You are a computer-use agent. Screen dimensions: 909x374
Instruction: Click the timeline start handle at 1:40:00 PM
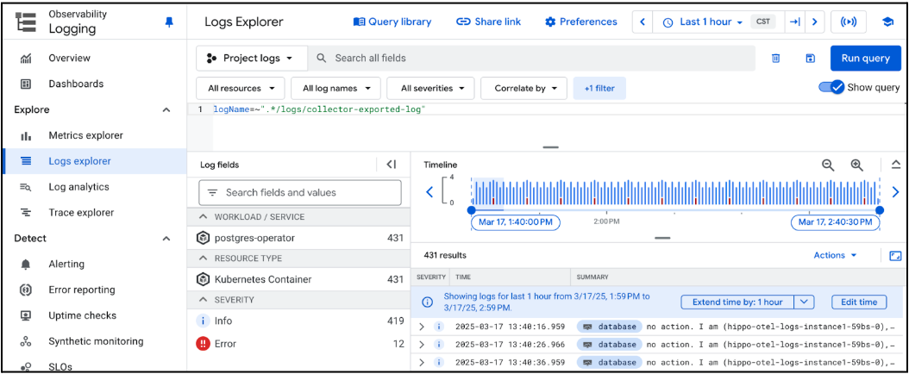tap(471, 209)
